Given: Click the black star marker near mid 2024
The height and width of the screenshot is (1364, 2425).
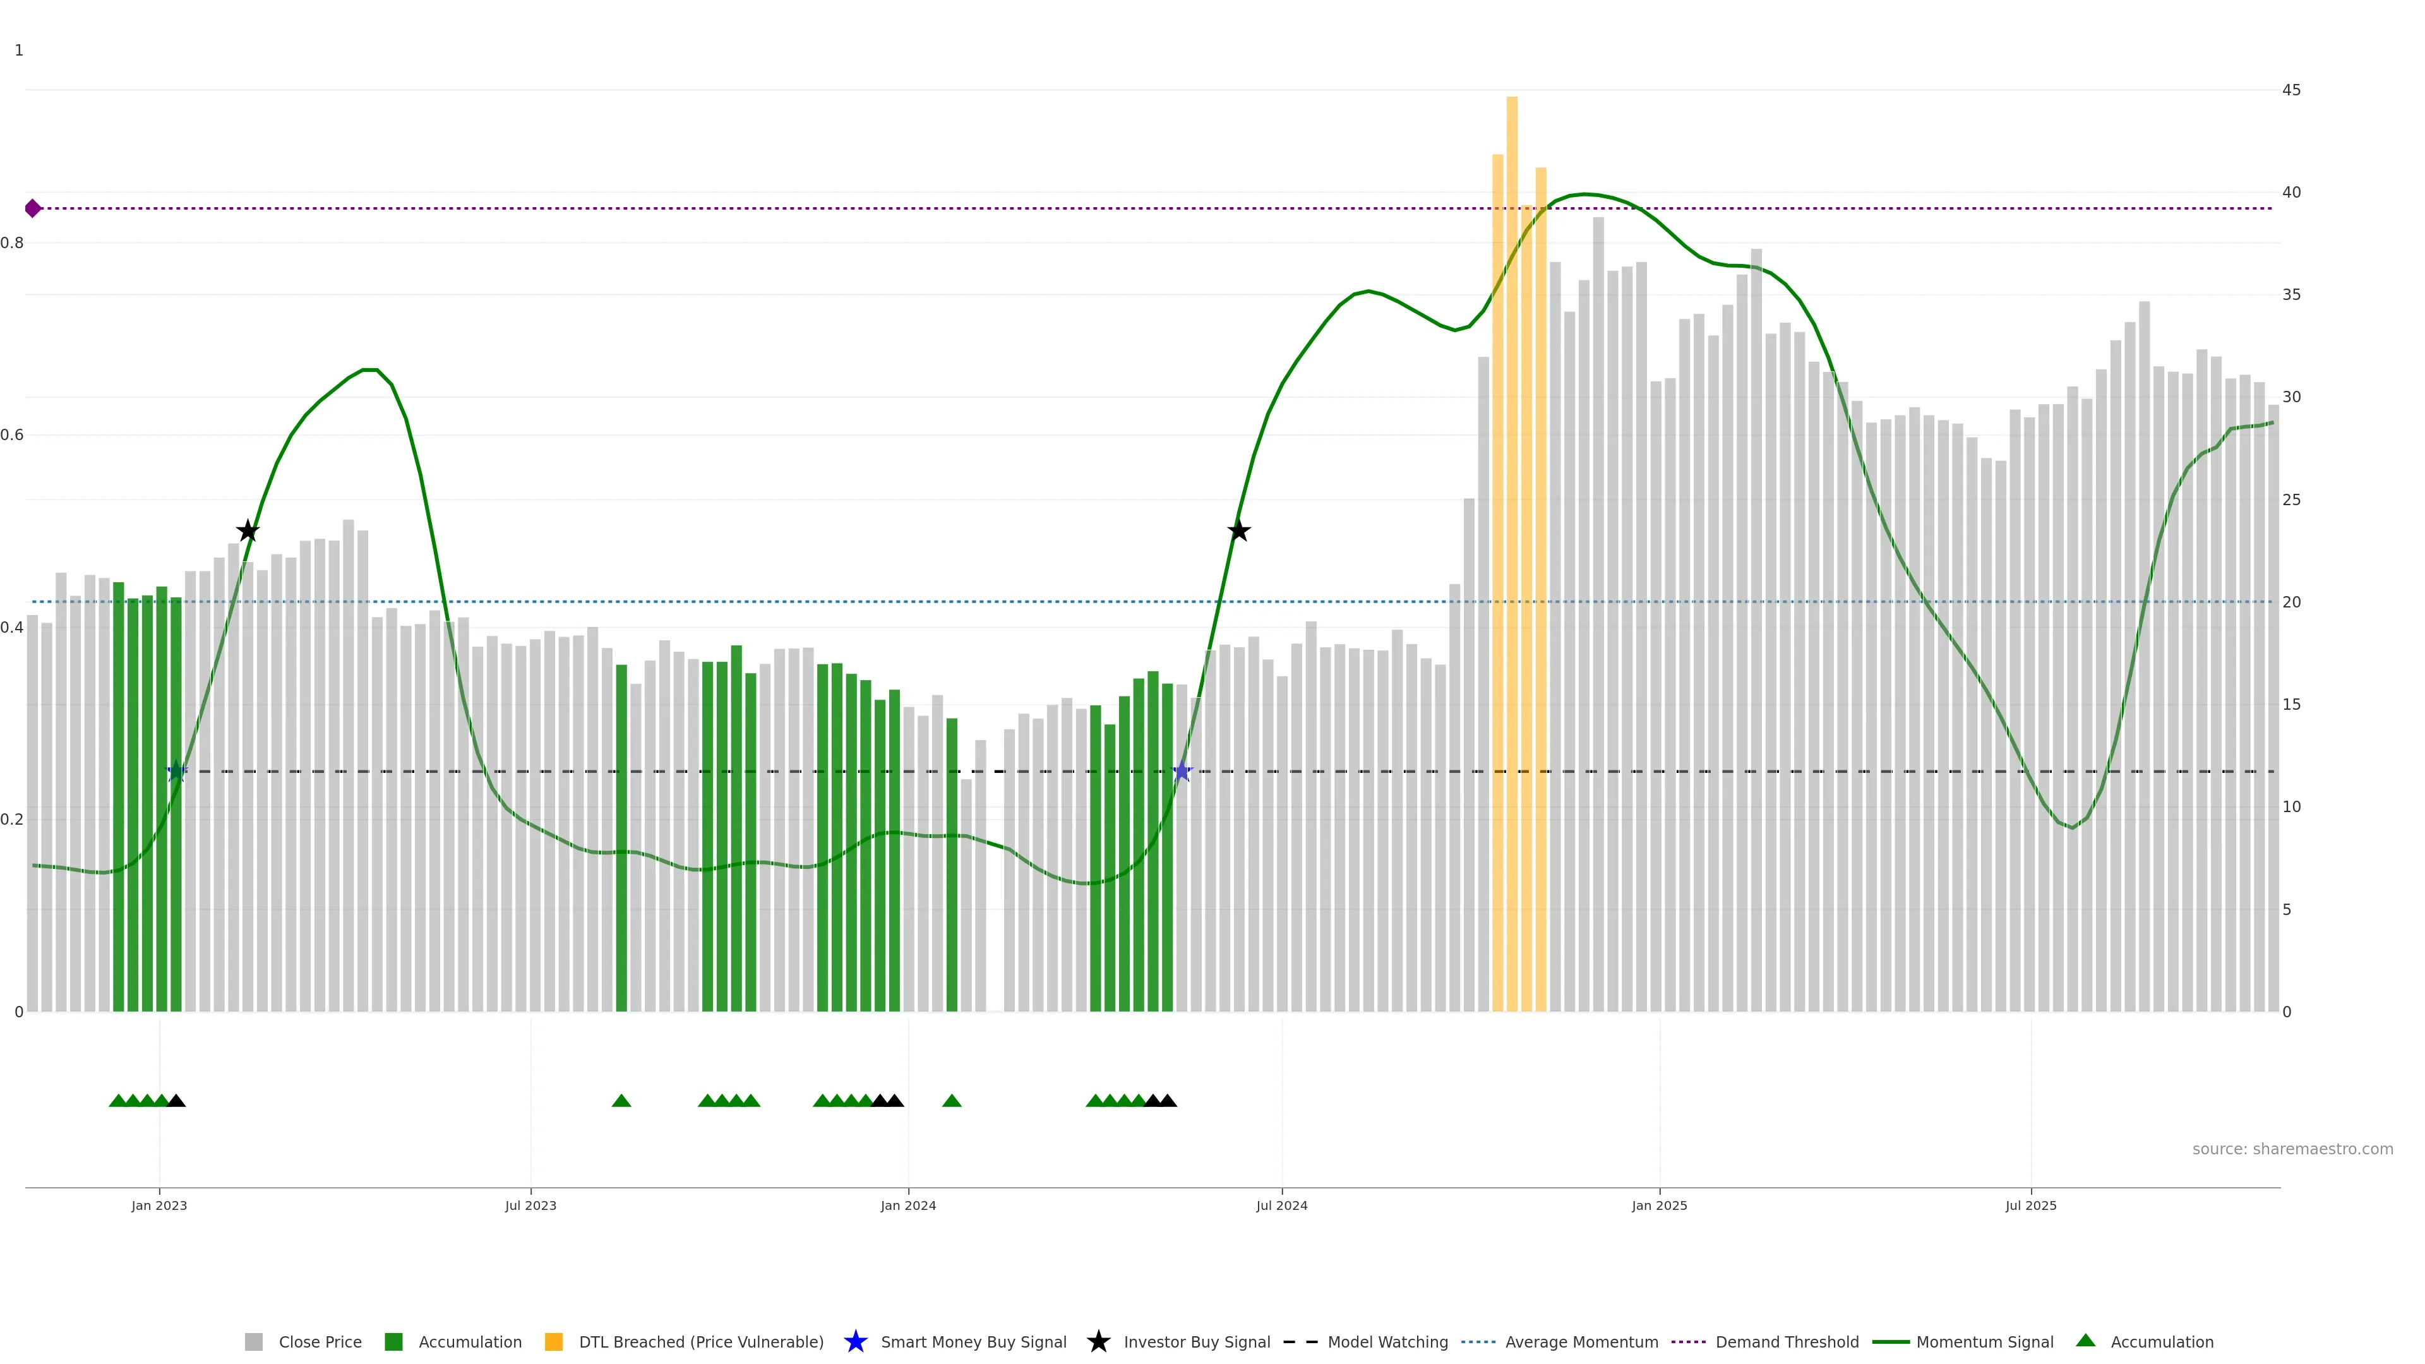Looking at the screenshot, I should point(1239,531).
